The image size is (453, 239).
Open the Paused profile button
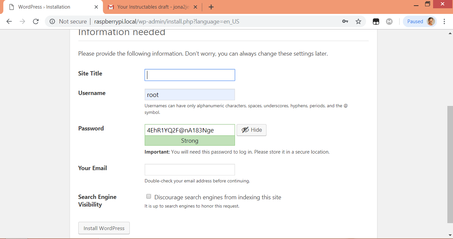(419, 22)
